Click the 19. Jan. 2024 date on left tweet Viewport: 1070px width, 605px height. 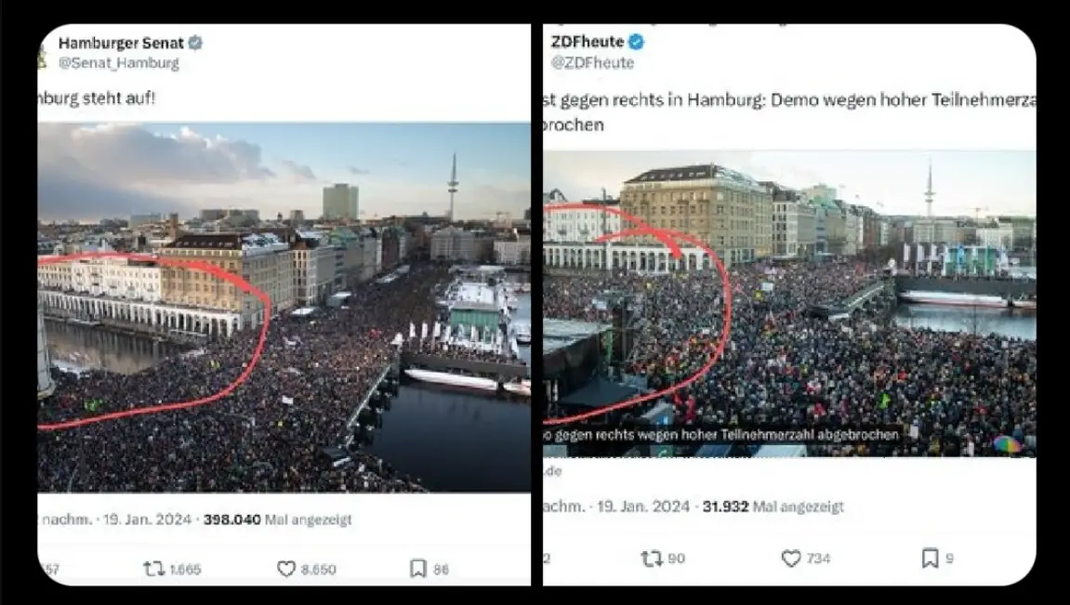pyautogui.click(x=148, y=520)
